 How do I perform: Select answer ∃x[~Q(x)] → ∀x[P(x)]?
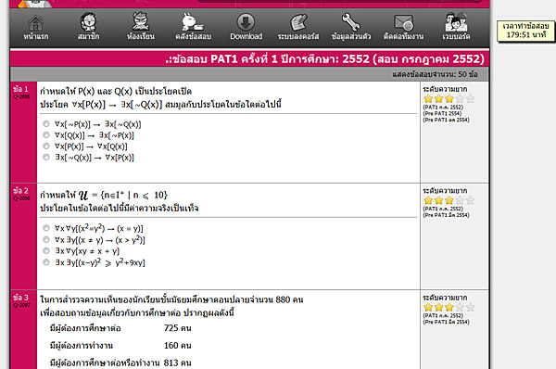click(x=46, y=157)
